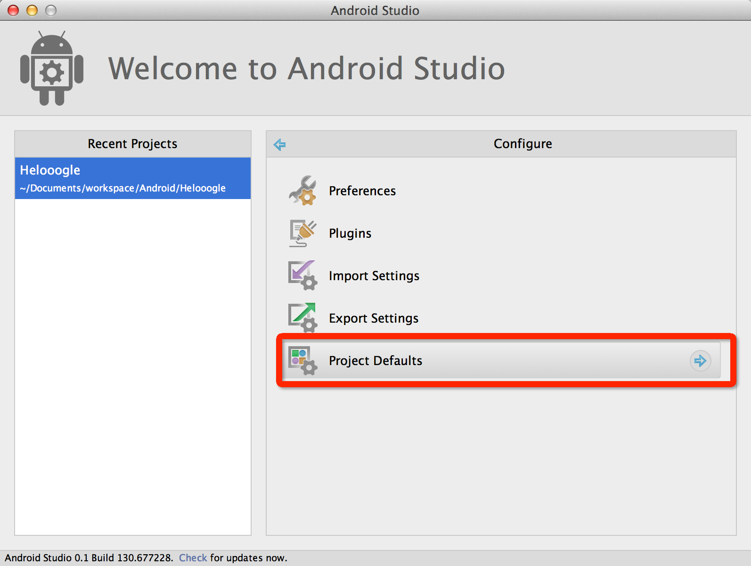Open the Project Defaults item

(x=501, y=360)
